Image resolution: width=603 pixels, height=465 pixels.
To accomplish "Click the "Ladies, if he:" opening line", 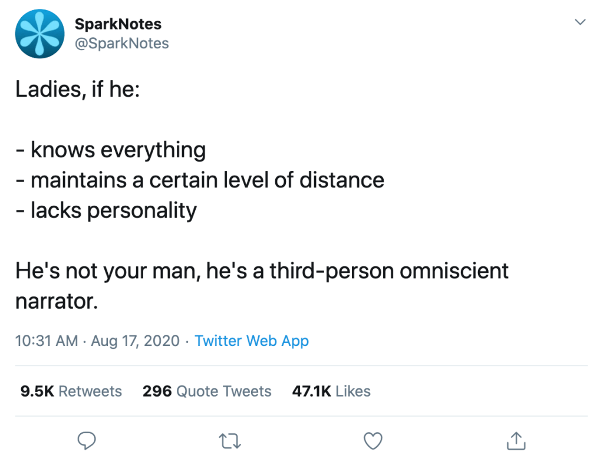I will (x=77, y=90).
